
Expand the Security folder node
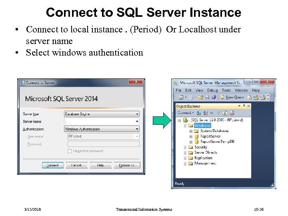185,147
